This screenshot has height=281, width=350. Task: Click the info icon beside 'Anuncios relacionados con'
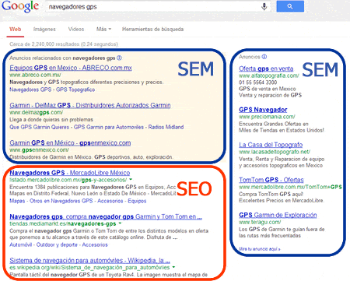(119, 58)
